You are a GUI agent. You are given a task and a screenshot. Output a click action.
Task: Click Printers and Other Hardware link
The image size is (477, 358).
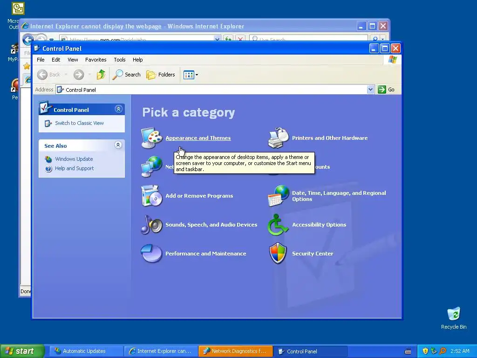pos(330,138)
